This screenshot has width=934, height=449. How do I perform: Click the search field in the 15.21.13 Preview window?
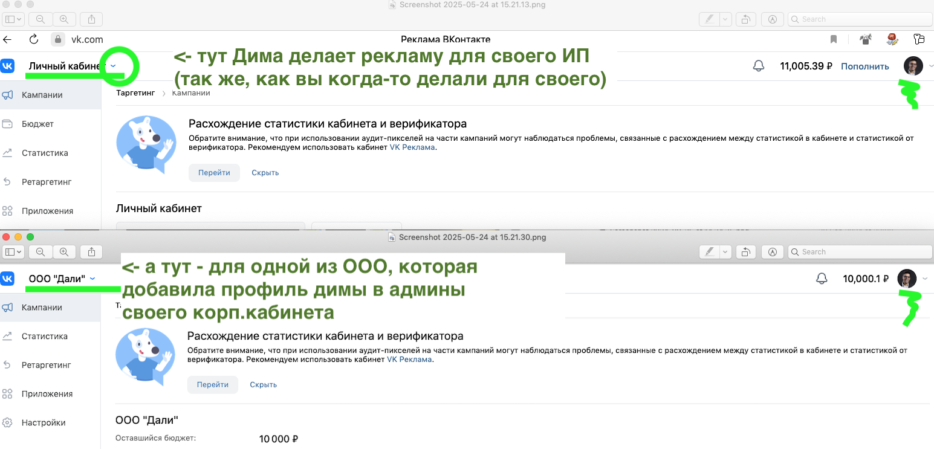(860, 19)
